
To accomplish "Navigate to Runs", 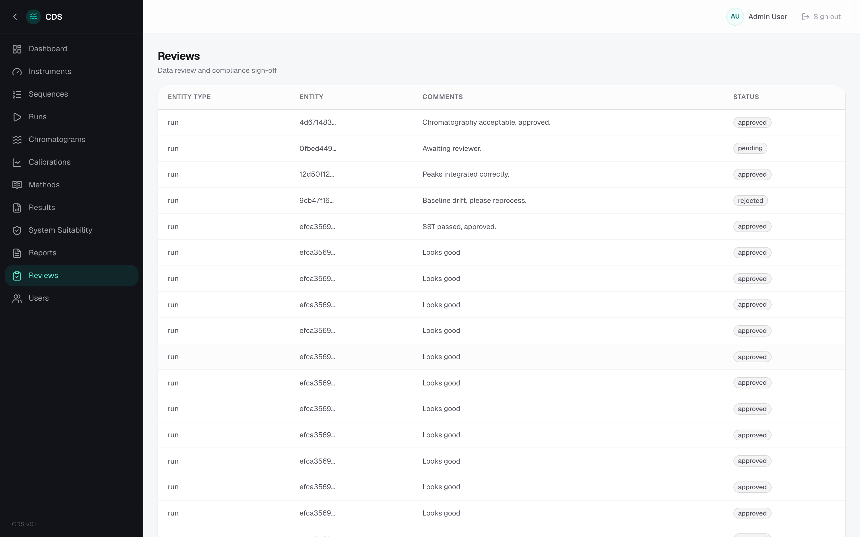I will [x=71, y=117].
